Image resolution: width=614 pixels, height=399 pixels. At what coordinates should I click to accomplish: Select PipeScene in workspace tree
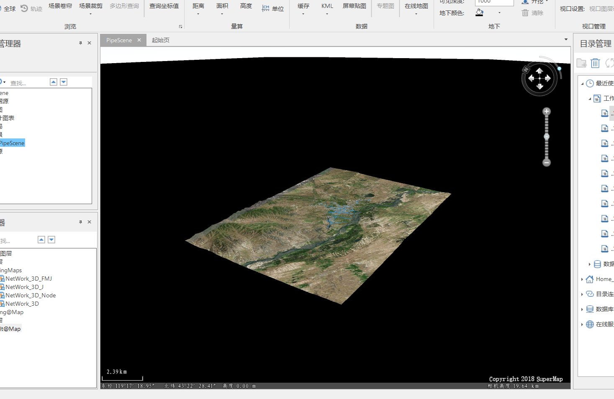point(12,143)
